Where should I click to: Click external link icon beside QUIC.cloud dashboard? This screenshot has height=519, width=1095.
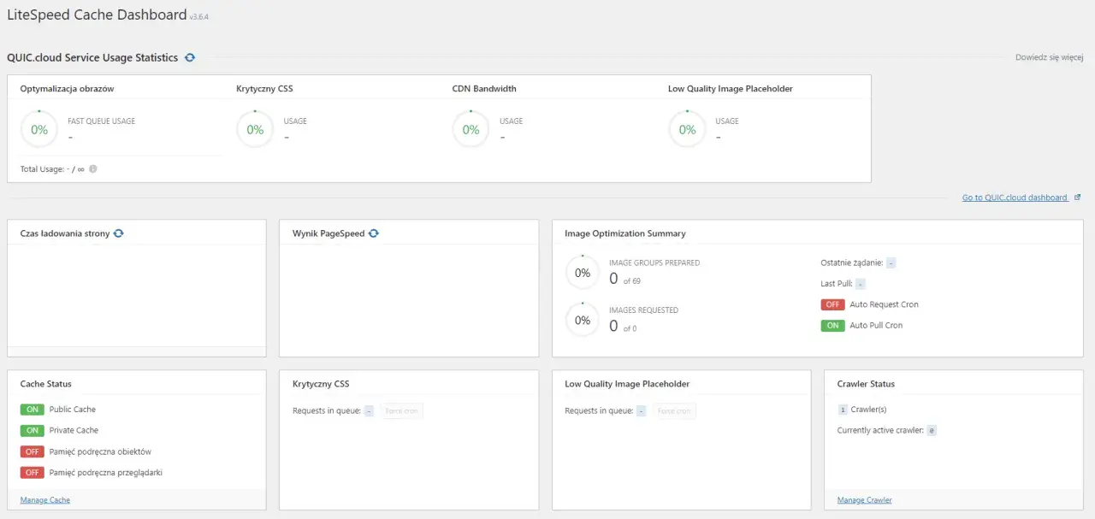(1077, 198)
